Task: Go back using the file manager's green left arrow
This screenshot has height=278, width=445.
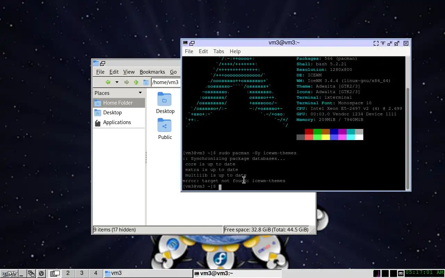Action: click(108, 82)
